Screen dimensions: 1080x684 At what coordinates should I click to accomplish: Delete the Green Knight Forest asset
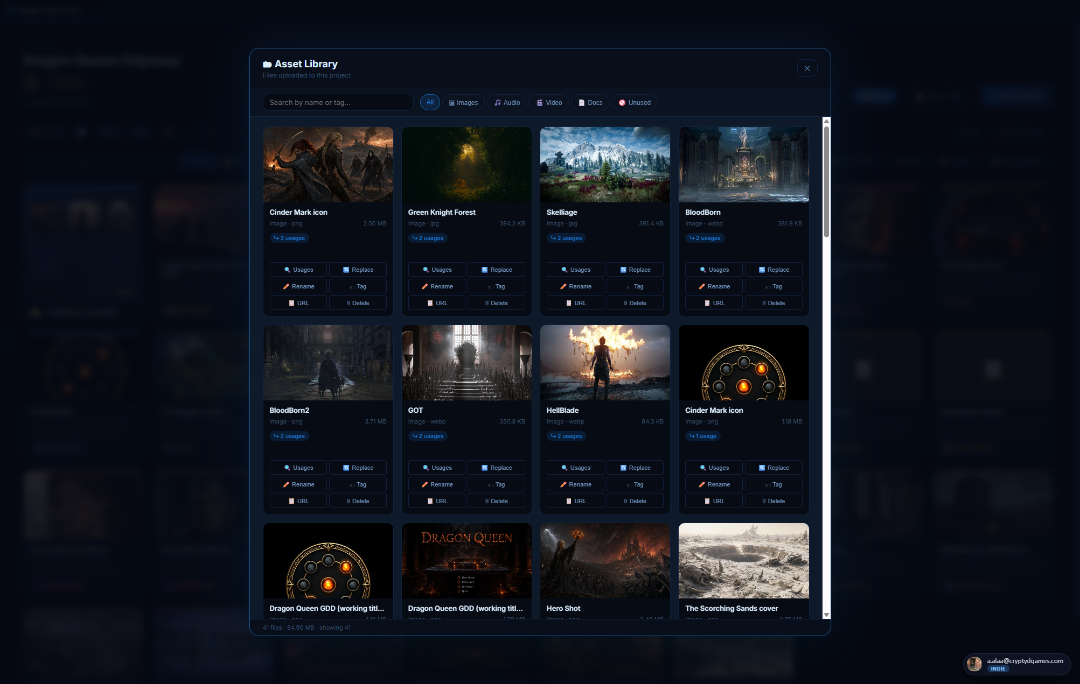[x=496, y=303]
